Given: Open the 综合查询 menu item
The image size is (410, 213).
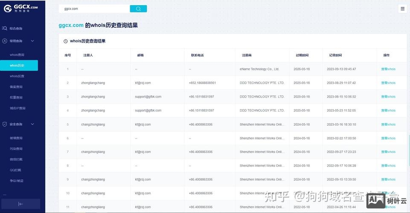Looking at the screenshot, I should click(16, 29).
